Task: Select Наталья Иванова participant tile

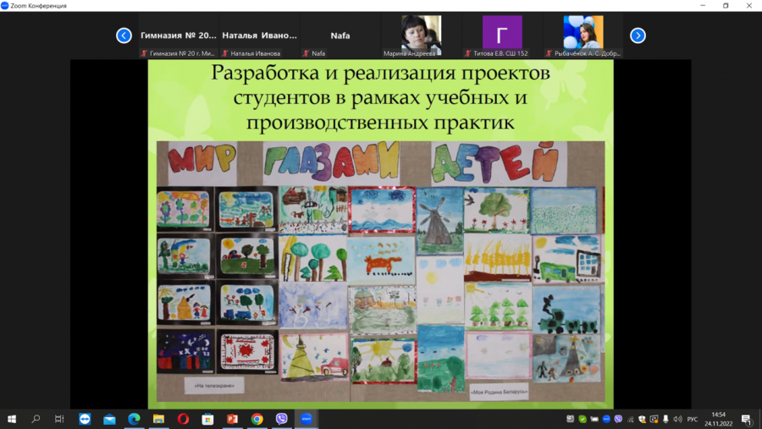Action: pos(260,36)
